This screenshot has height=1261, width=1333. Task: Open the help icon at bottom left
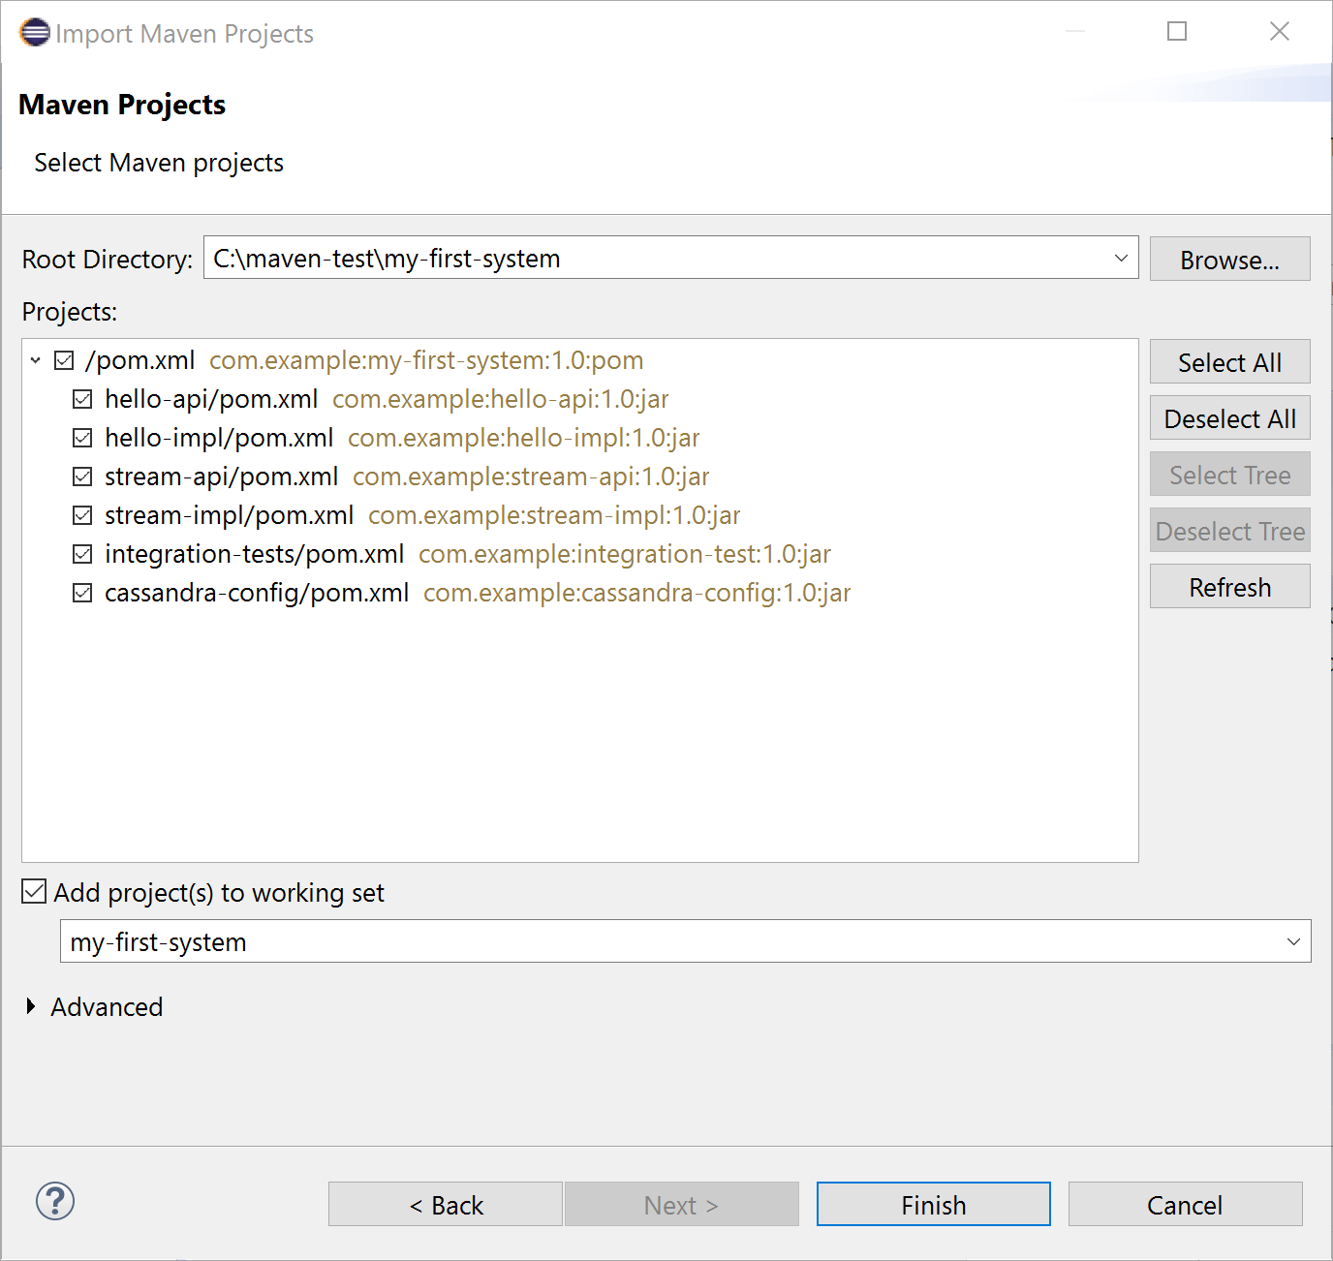click(54, 1201)
